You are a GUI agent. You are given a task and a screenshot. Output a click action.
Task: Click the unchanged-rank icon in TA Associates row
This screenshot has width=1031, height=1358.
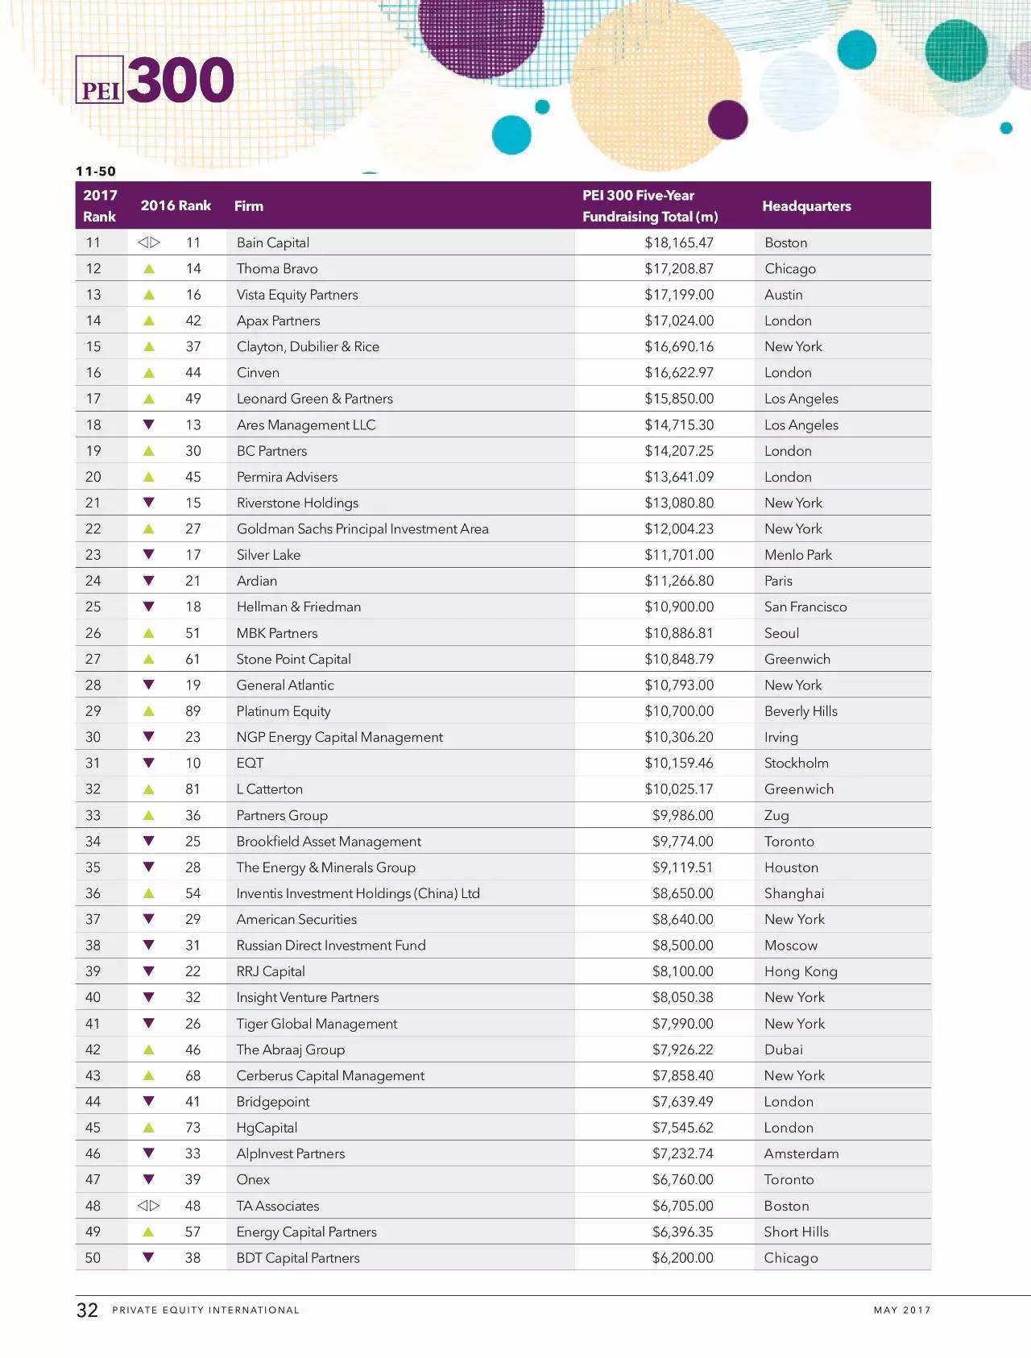coord(148,1206)
